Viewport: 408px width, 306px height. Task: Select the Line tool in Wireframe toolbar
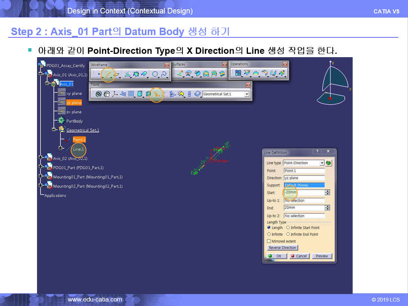pos(108,74)
